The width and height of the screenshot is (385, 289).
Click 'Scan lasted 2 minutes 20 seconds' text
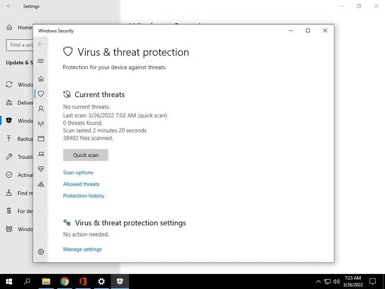click(x=105, y=131)
